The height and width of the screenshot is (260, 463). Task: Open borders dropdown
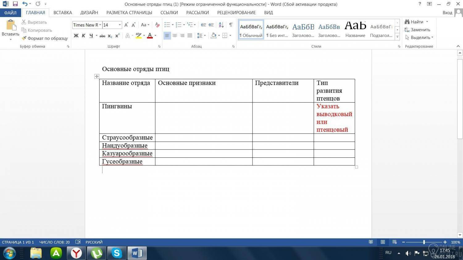click(x=230, y=36)
